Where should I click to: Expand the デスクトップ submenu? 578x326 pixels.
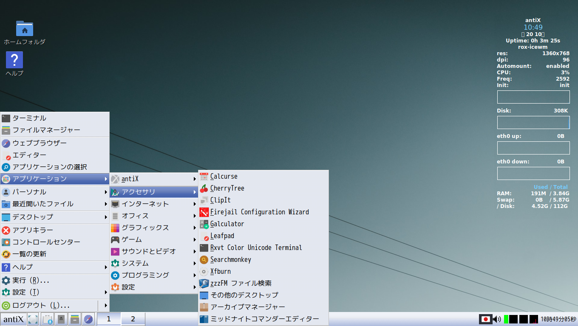tap(55, 217)
